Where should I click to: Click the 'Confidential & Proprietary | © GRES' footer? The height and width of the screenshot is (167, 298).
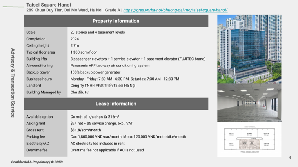tap(37, 162)
